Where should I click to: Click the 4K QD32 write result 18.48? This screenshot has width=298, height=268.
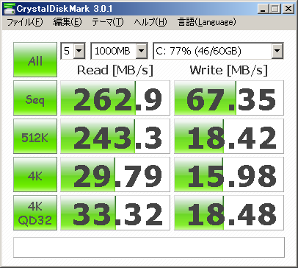coord(229,213)
